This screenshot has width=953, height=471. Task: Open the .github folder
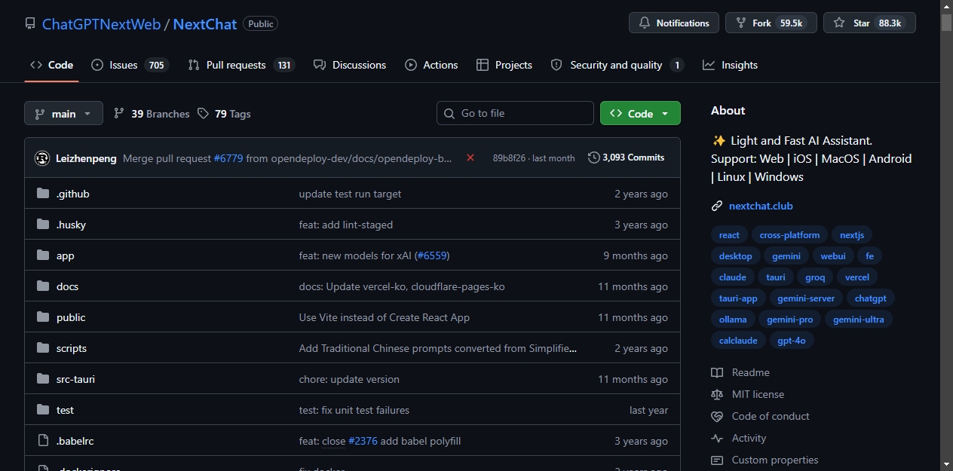[x=73, y=194]
